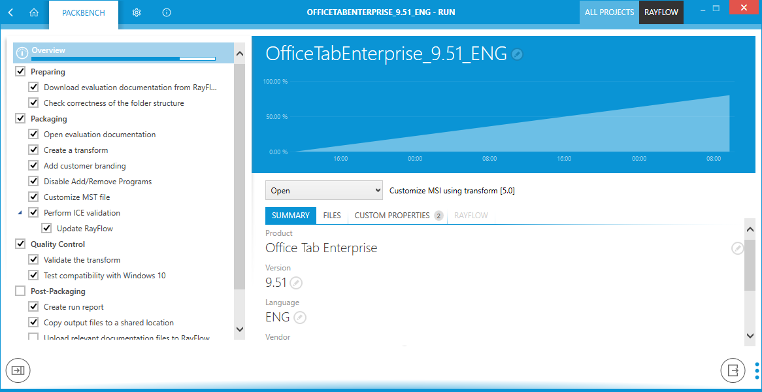Edit the Language ENG pencil icon
Image resolution: width=762 pixels, height=392 pixels.
pyautogui.click(x=300, y=318)
